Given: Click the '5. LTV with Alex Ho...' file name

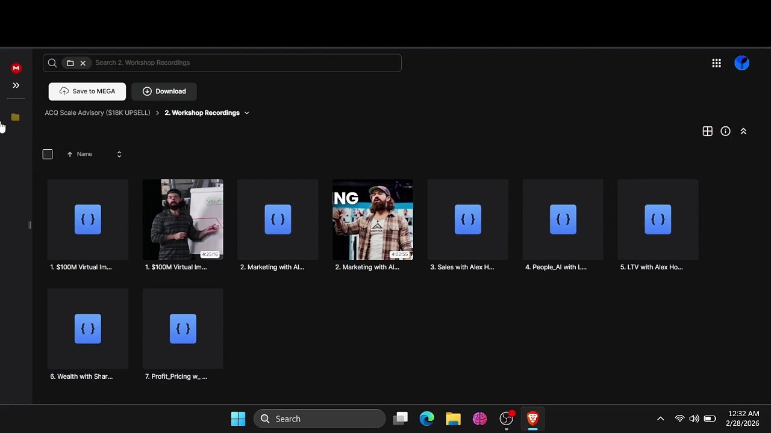Looking at the screenshot, I should click(x=652, y=267).
